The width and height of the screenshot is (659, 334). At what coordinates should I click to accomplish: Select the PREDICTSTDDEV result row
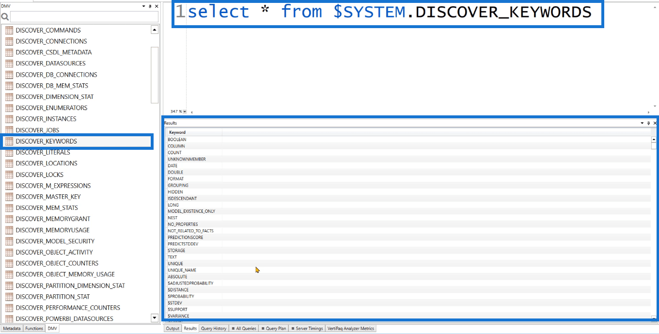tap(408, 244)
